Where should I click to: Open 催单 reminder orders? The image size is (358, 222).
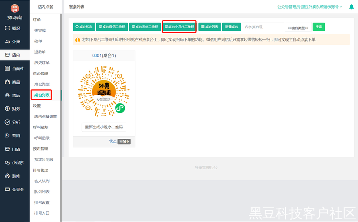point(38,41)
